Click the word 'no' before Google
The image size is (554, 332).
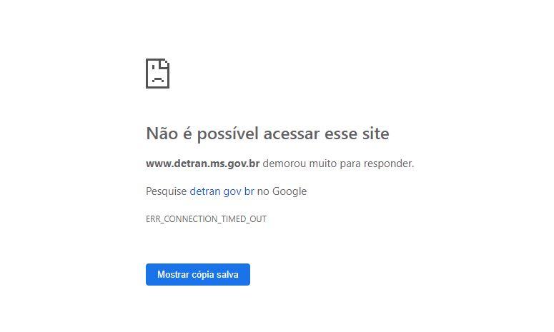263,191
